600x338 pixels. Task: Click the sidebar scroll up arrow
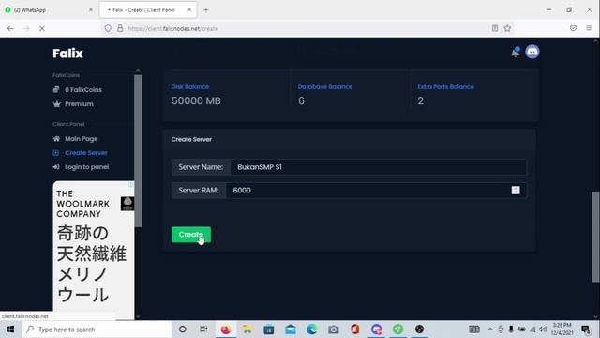[138, 71]
